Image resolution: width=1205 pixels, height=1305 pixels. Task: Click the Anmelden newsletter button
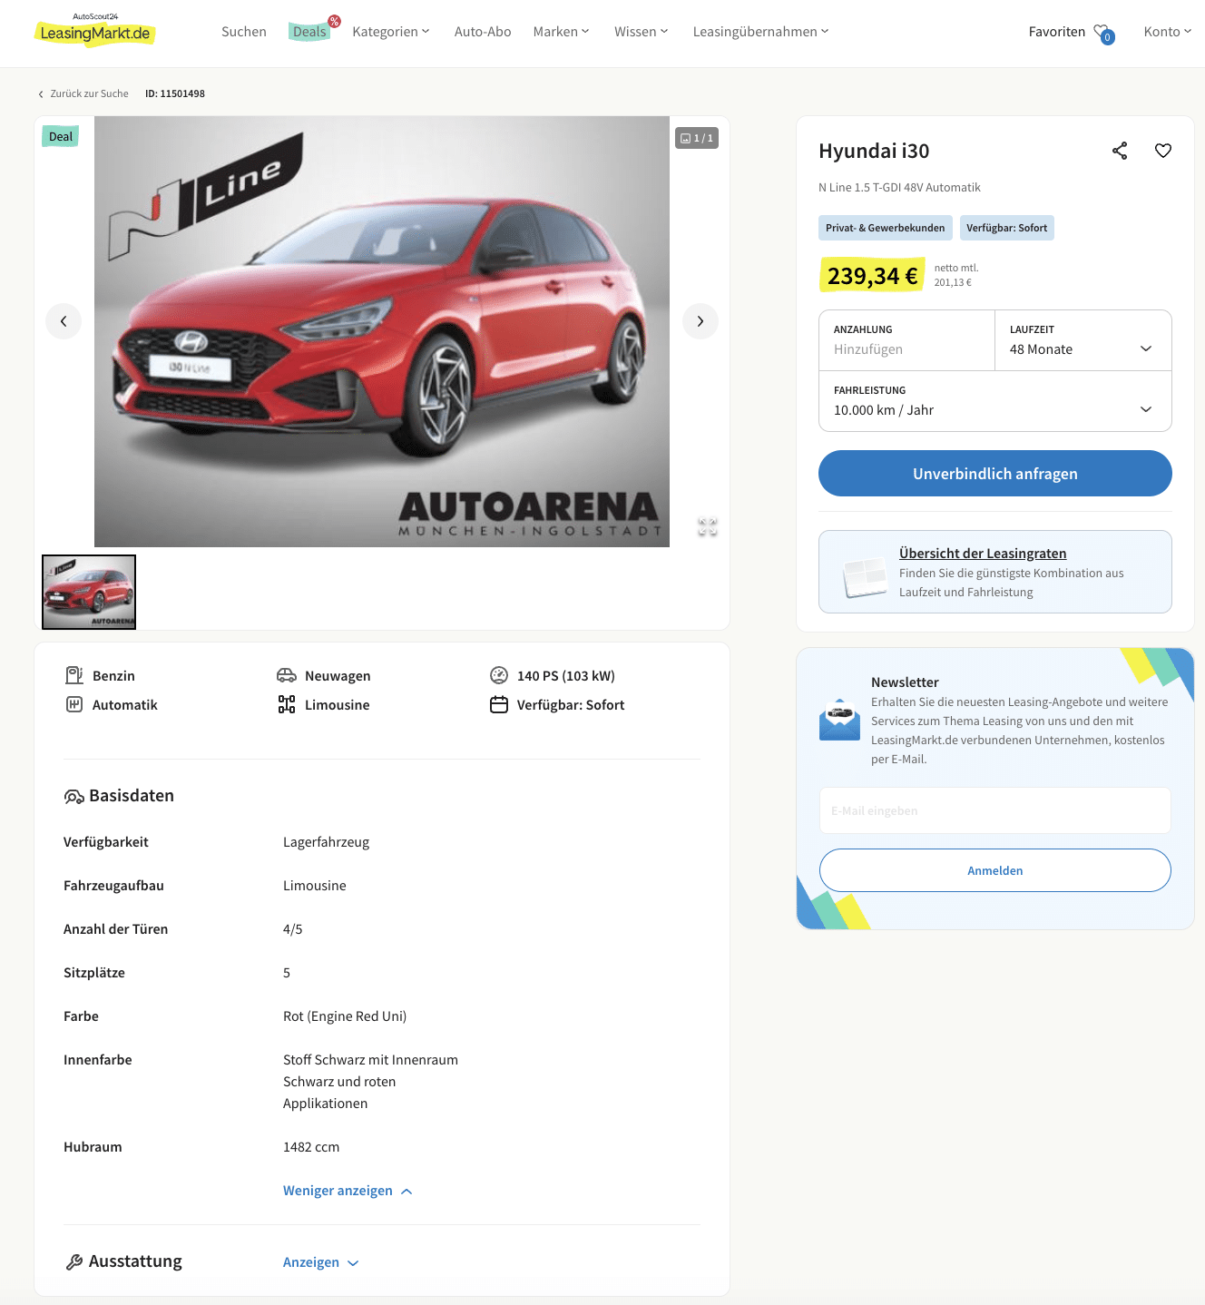tap(995, 870)
